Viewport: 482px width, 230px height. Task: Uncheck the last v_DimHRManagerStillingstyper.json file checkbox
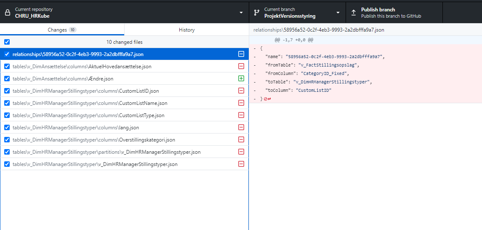(x=7, y=164)
